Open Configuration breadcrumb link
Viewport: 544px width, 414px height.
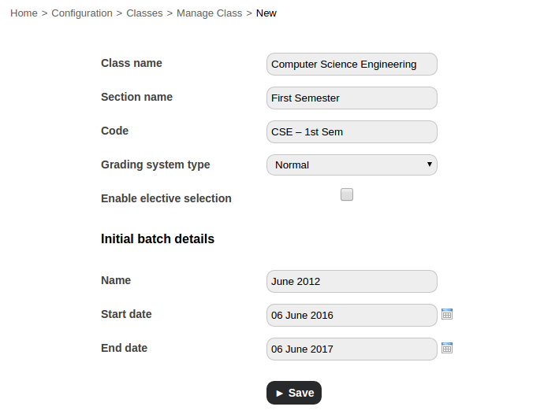point(82,13)
